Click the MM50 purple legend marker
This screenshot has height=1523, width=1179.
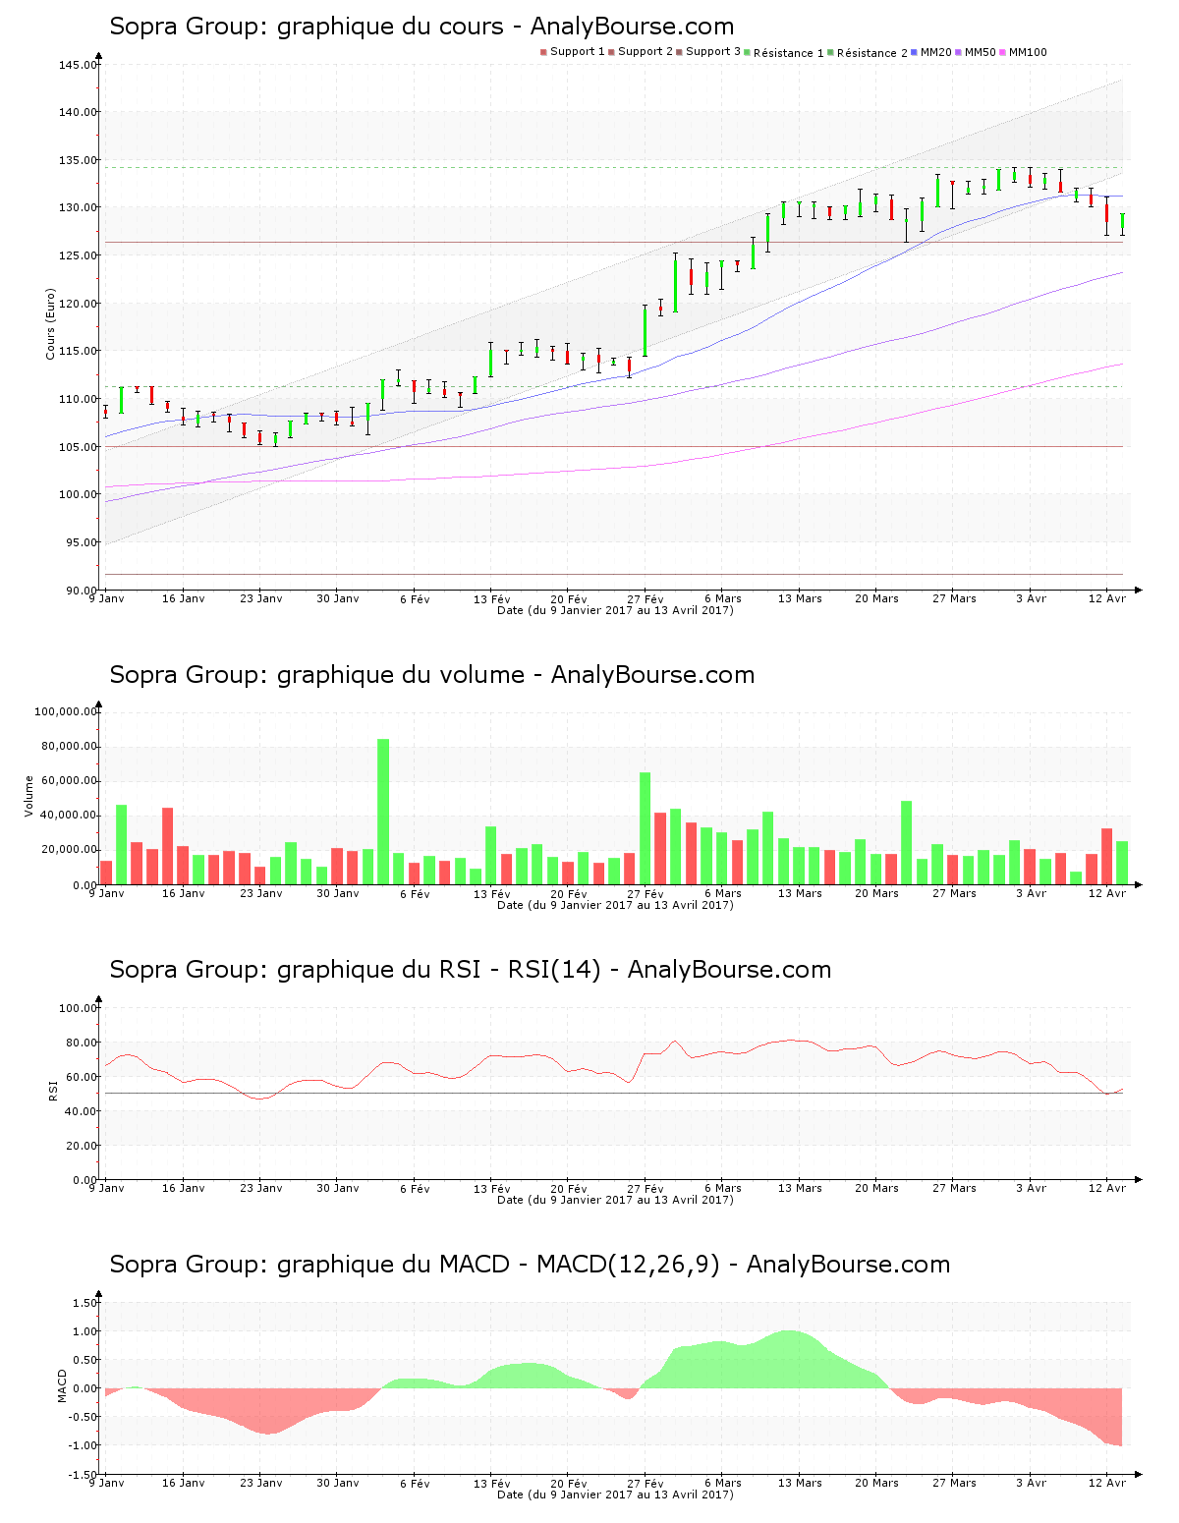[x=960, y=52]
